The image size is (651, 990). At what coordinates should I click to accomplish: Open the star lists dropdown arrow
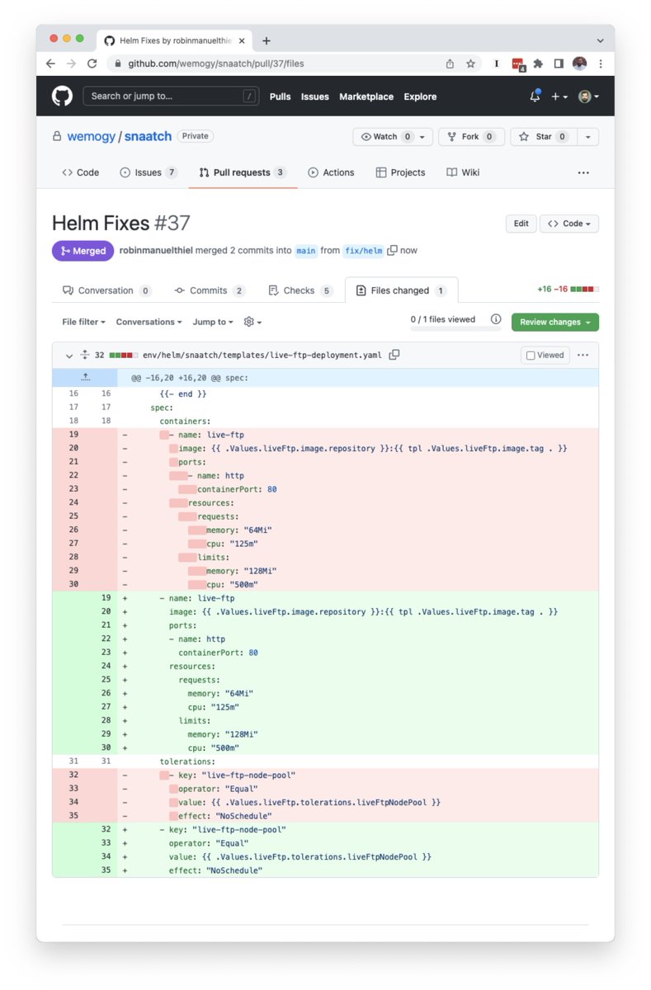point(587,137)
